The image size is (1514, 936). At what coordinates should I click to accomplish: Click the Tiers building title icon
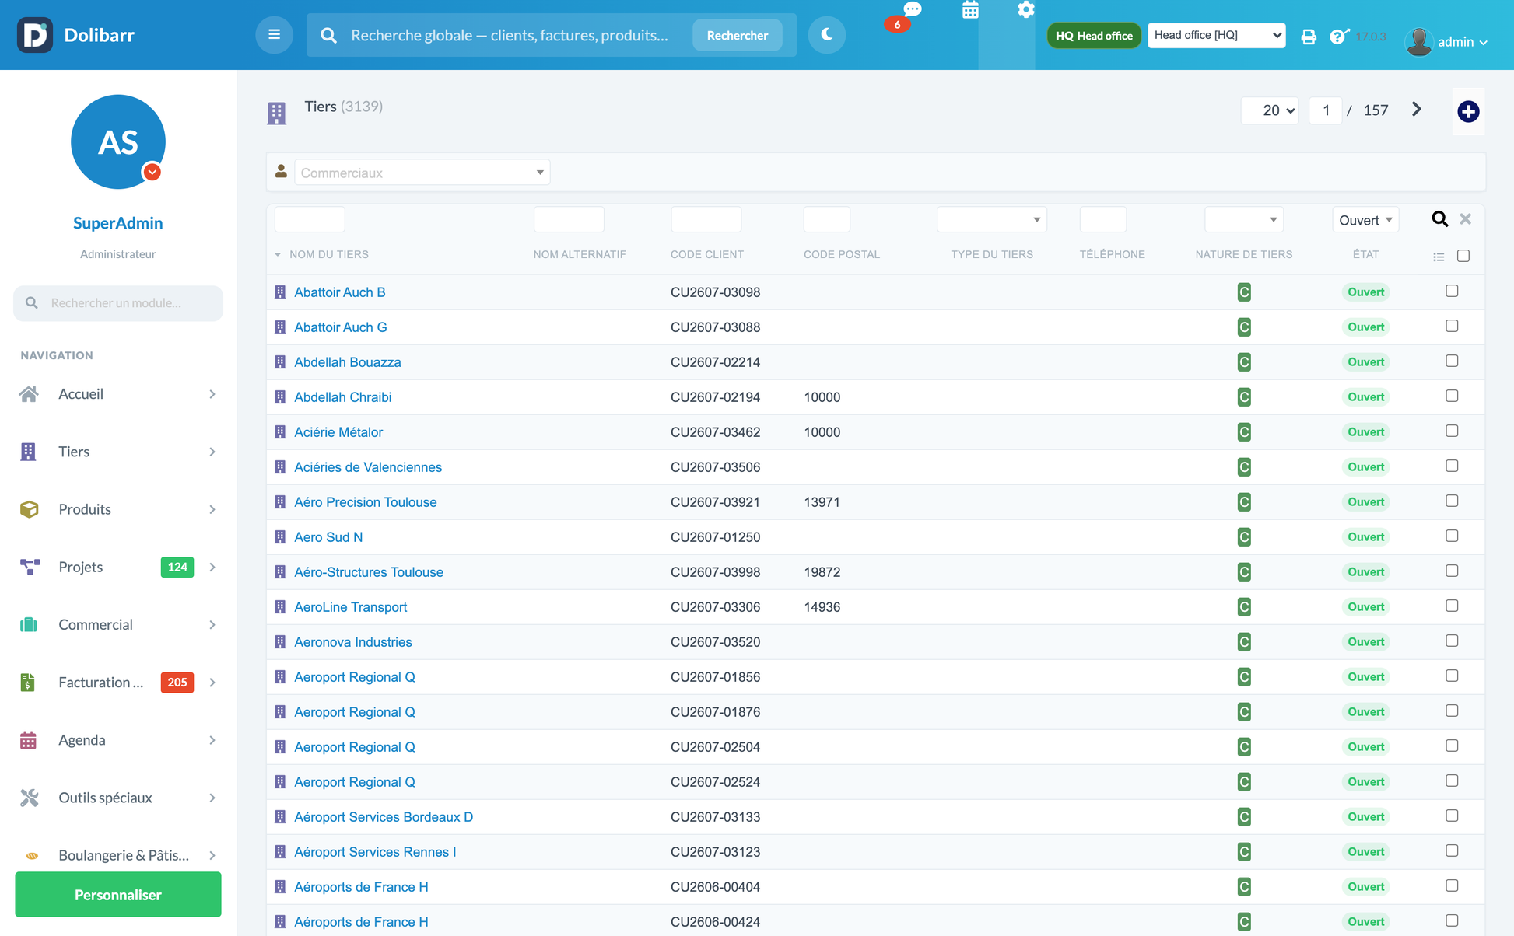pyautogui.click(x=276, y=113)
